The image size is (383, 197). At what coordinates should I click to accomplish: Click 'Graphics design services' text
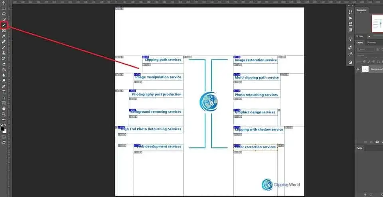tap(255, 112)
